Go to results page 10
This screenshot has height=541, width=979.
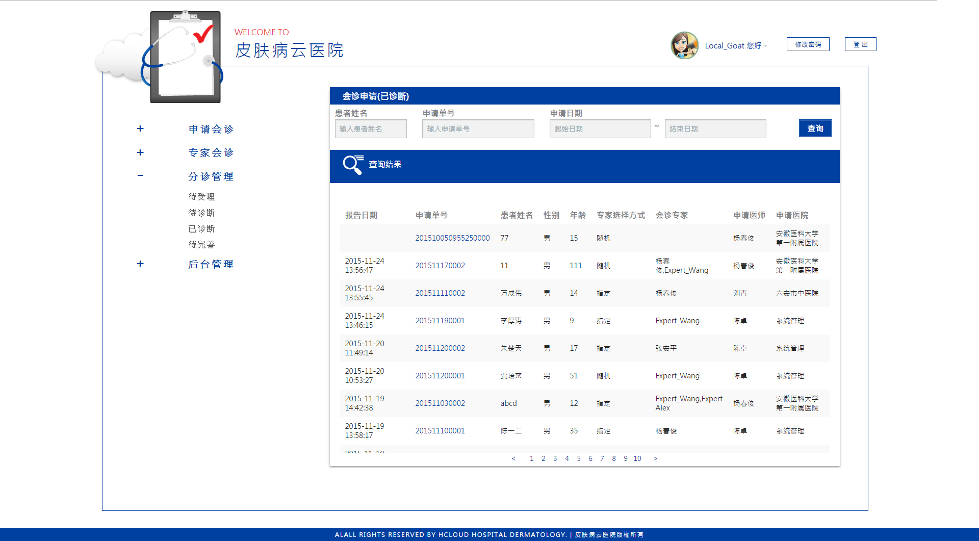[x=637, y=458]
